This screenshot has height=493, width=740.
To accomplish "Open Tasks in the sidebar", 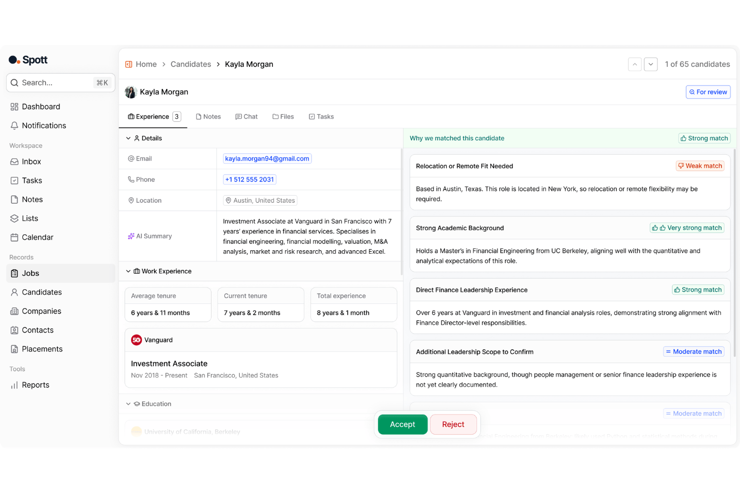I will [60, 180].
